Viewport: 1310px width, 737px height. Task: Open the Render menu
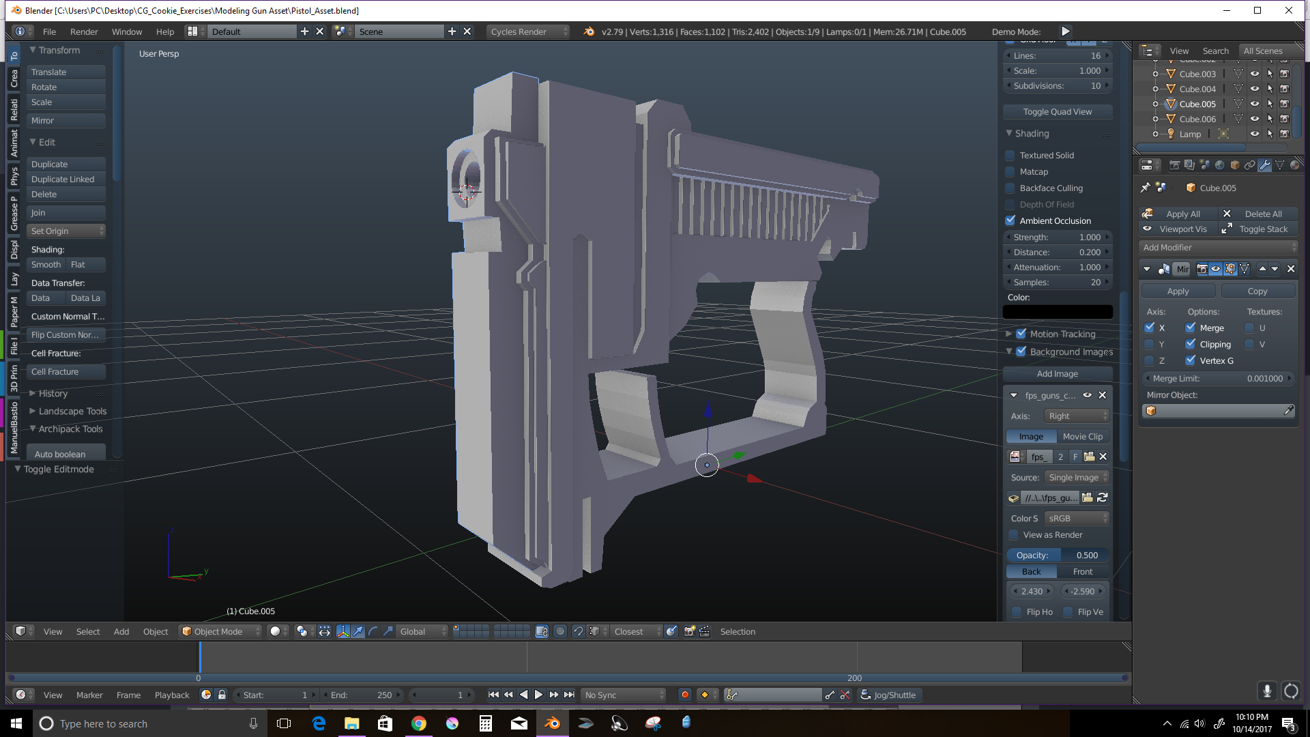(84, 31)
